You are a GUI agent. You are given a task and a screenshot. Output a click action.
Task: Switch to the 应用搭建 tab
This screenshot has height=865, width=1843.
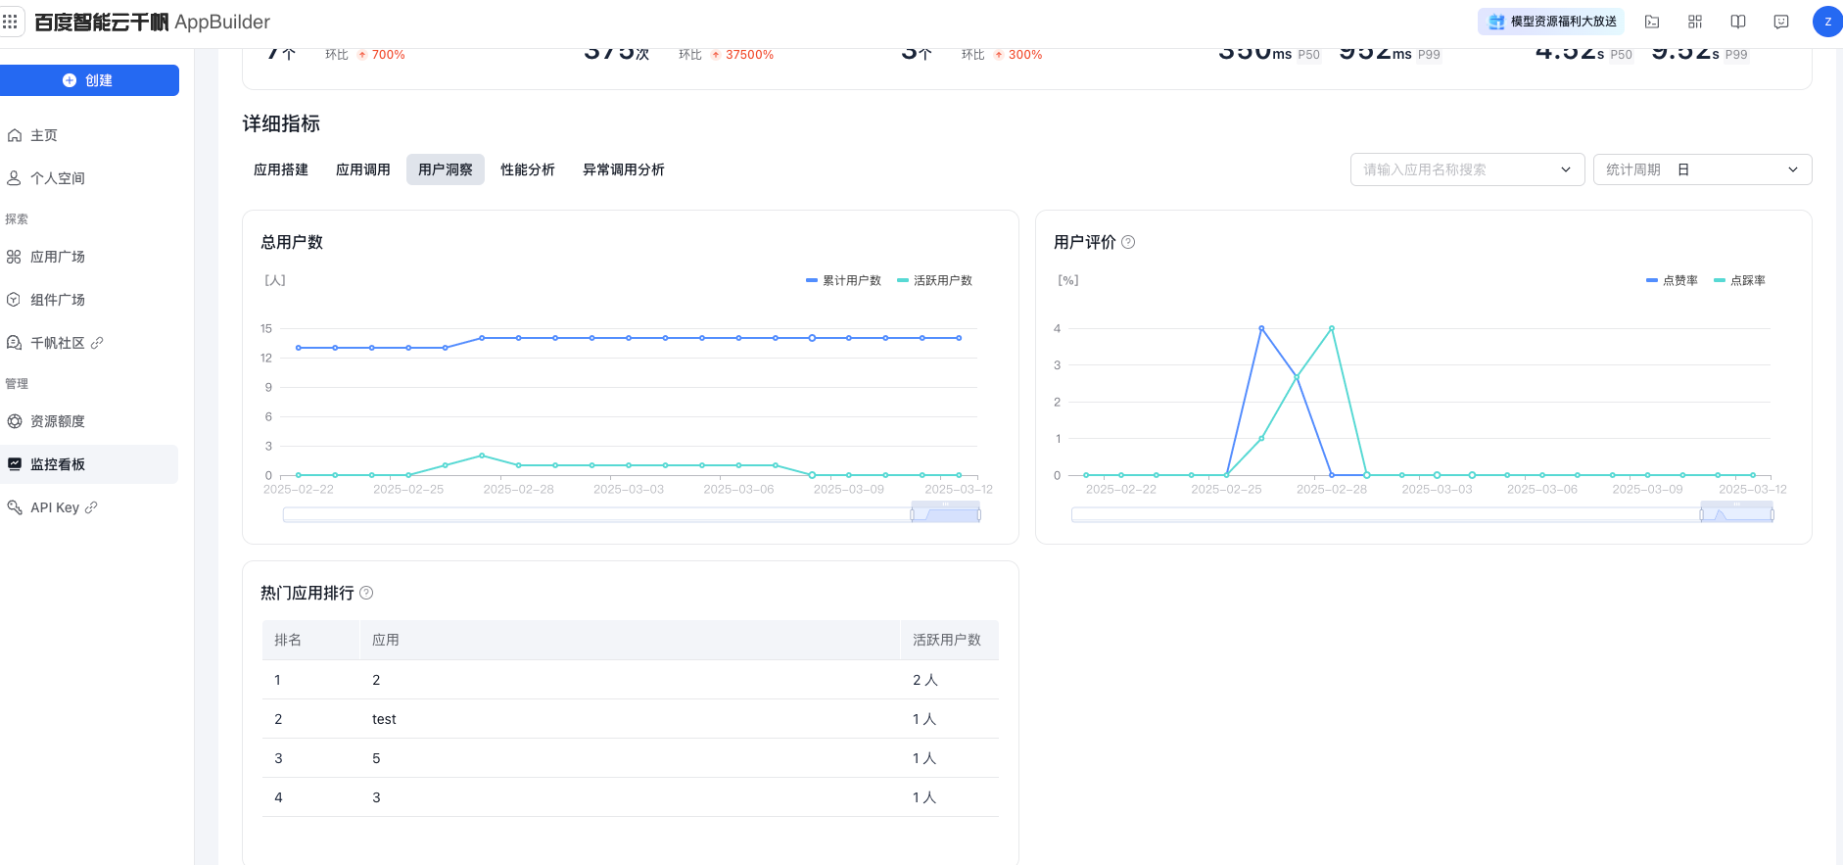tap(281, 169)
